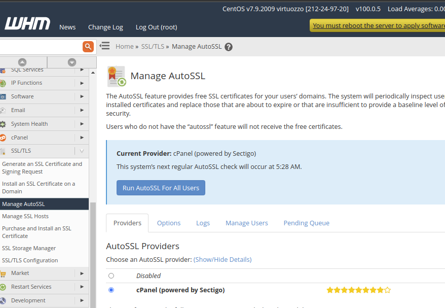Select cPanel (powered by Sectigo) radio button
Viewport: 445px width, 308px height.
tap(112, 290)
